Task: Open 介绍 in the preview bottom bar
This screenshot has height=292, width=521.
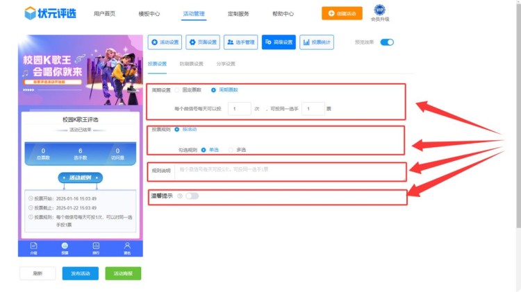Action: click(33, 247)
